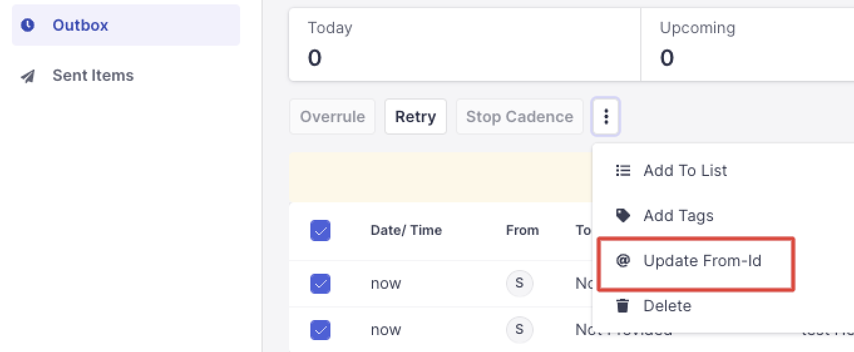Click the first row's S sender avatar
This screenshot has width=854, height=352.
tap(519, 283)
